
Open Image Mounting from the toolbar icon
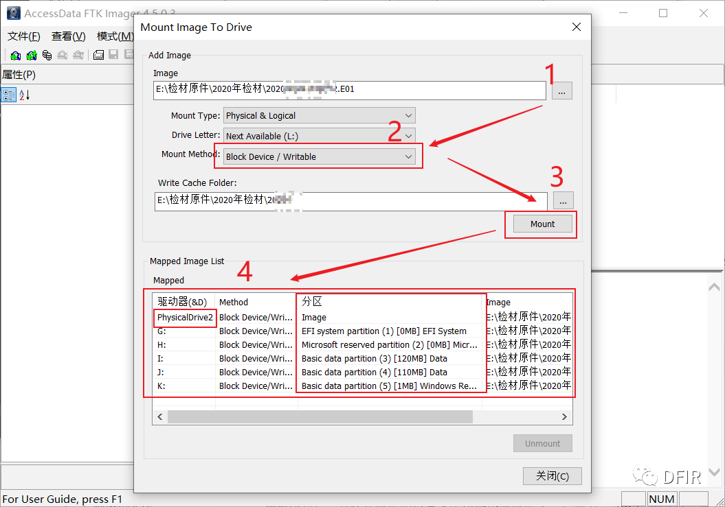click(47, 56)
